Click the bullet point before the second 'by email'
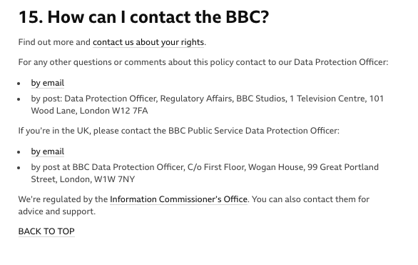 19,152
